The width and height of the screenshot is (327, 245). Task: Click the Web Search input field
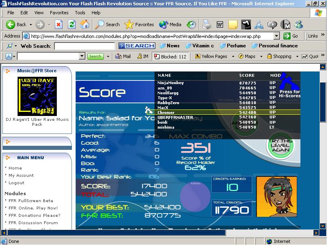(x=85, y=46)
